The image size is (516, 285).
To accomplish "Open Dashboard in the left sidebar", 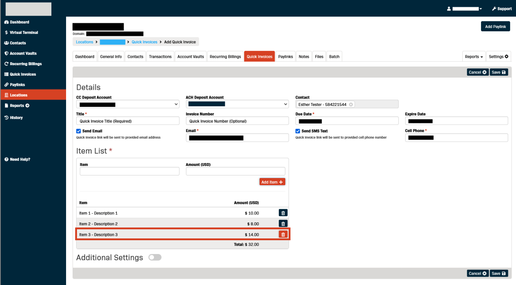I will coord(17,22).
